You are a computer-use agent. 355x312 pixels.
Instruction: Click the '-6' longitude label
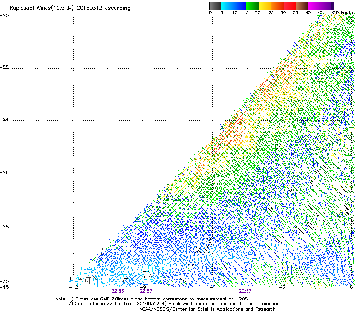213,287
